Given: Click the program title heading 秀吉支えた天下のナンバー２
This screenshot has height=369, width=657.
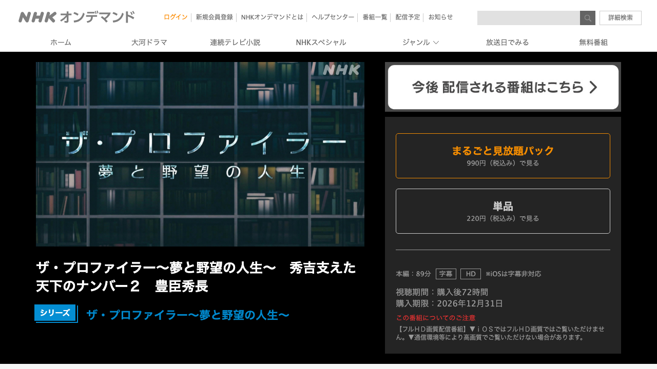Looking at the screenshot, I should point(196,277).
